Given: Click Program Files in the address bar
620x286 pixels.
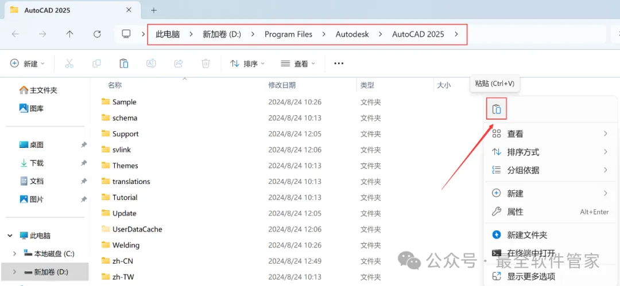Looking at the screenshot, I should point(288,34).
